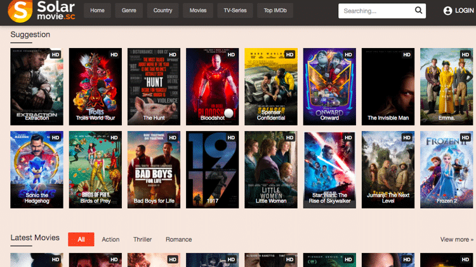Viewport: 476px width, 267px height.
Task: Open the Sonic the Hedgehog poster
Action: (37, 170)
